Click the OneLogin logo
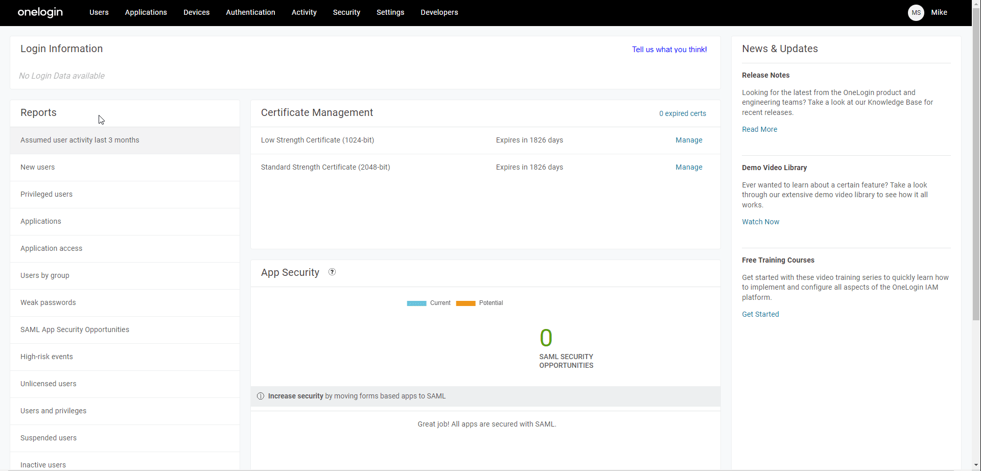Viewport: 981px width, 471px height. coord(40,12)
